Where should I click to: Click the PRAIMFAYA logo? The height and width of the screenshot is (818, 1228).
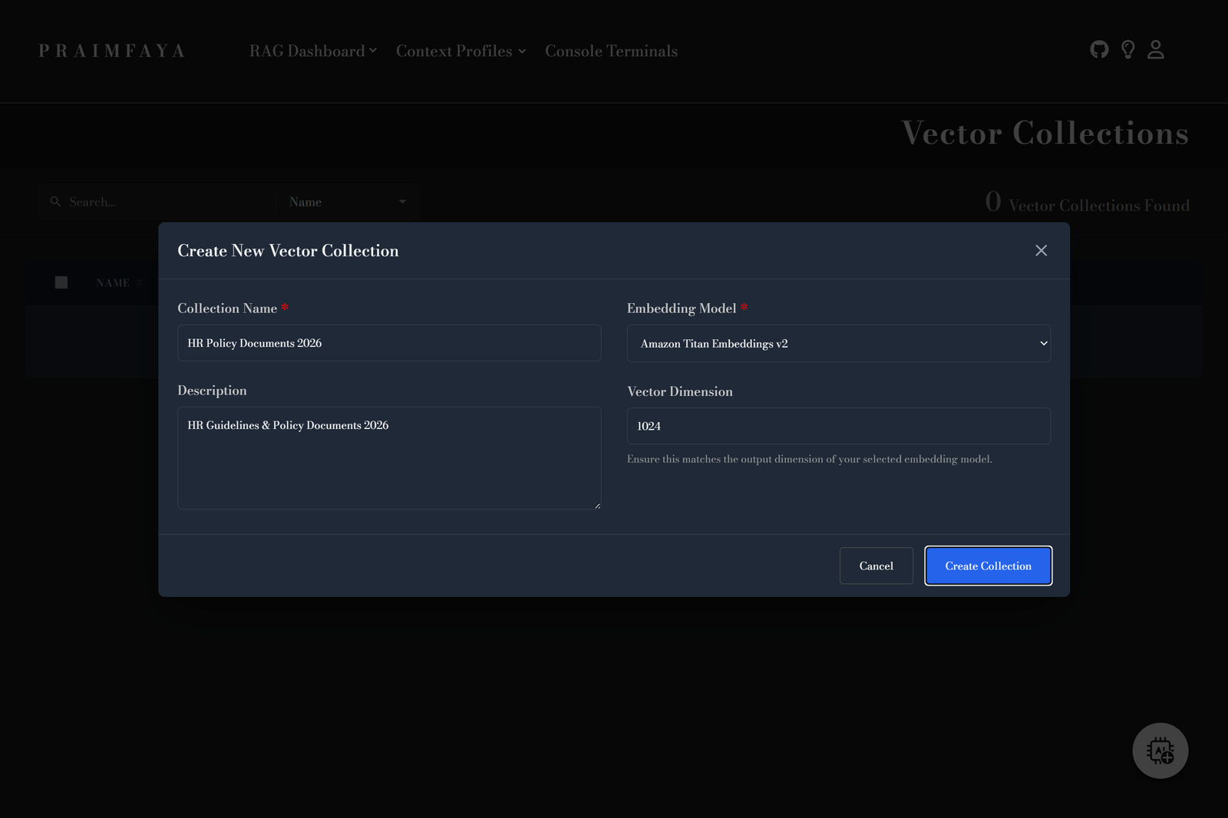(112, 51)
